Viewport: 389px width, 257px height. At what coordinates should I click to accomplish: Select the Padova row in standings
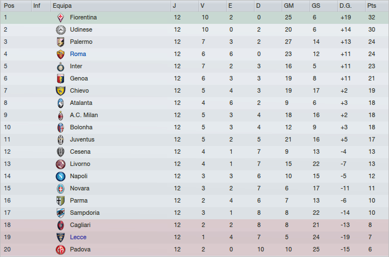coord(194,249)
